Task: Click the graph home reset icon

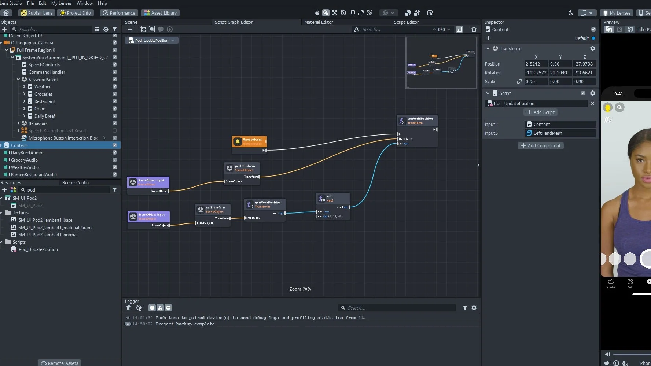Action: [474, 29]
